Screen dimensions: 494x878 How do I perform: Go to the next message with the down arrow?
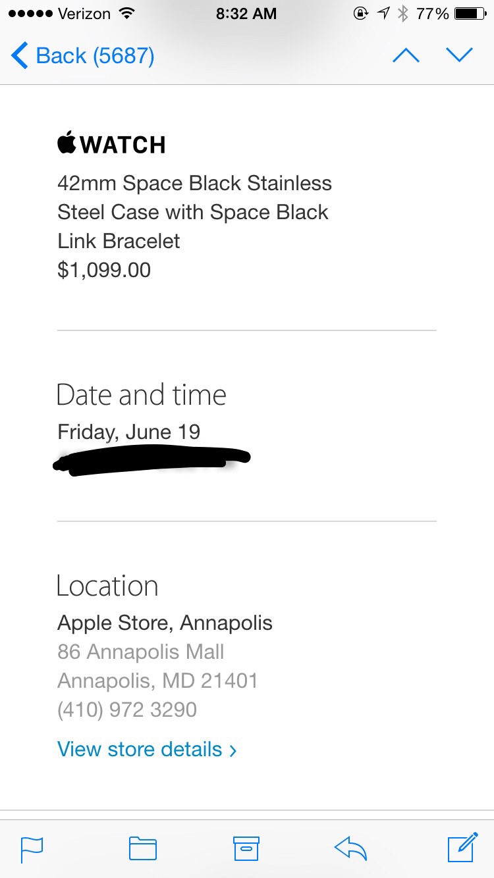click(x=459, y=56)
